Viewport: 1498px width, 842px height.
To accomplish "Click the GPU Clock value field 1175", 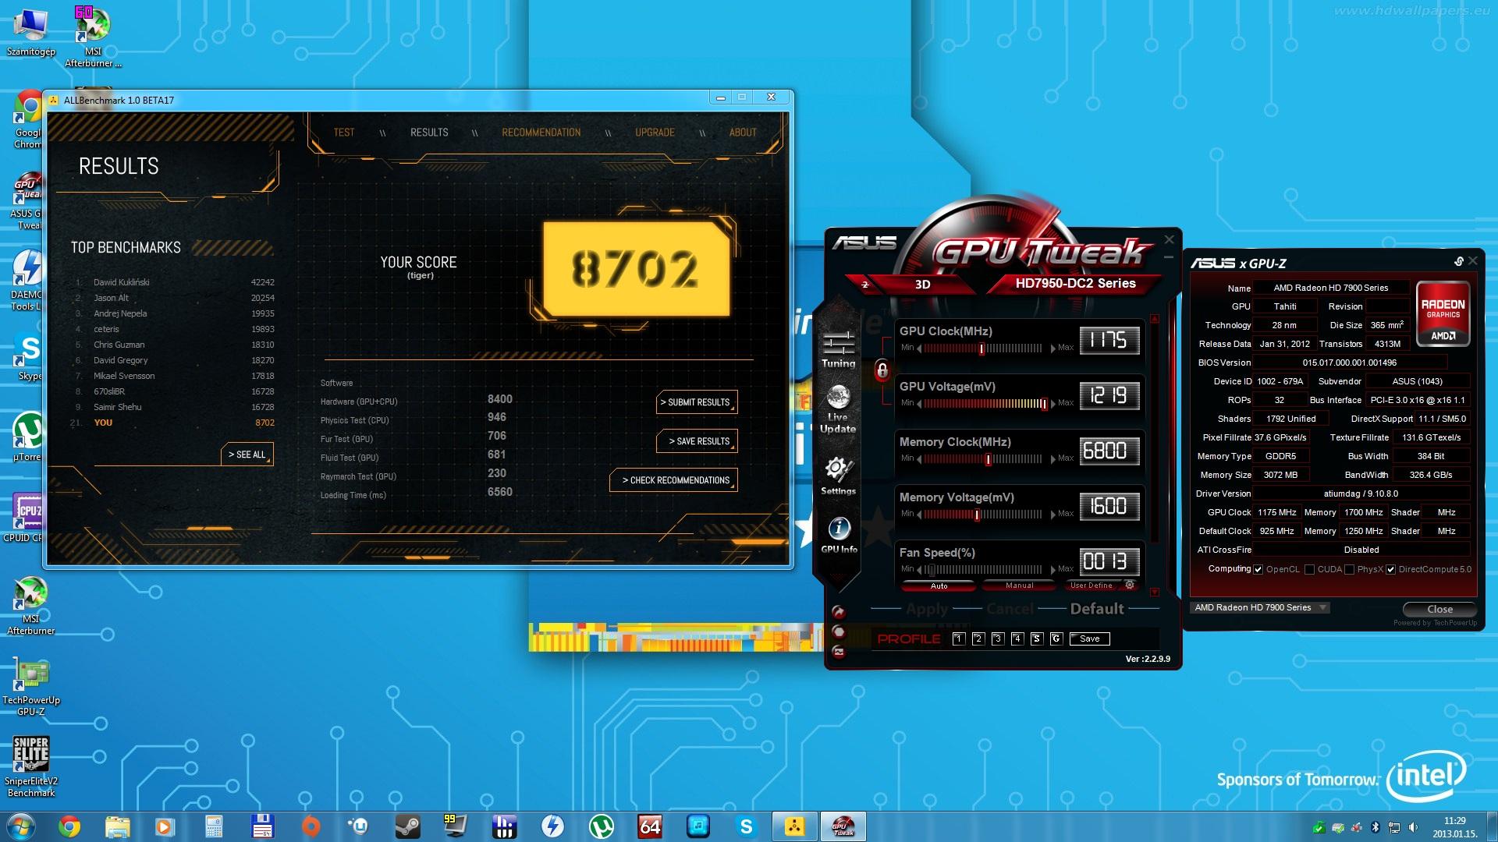I will point(1109,340).
